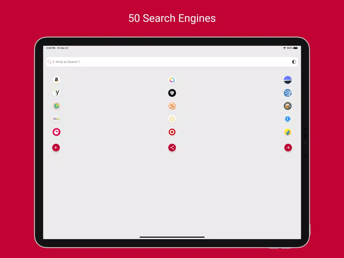Choose the orange Sogou S icon
The image size is (344, 258).
tap(172, 106)
